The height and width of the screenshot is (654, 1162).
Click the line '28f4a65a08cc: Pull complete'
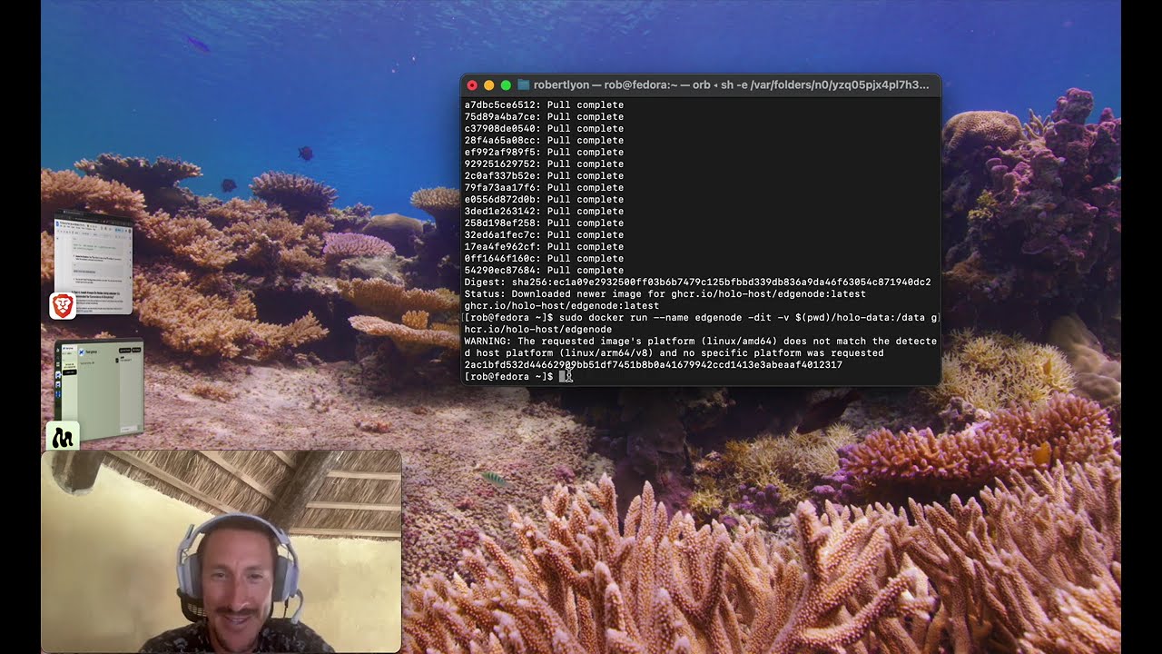(544, 140)
